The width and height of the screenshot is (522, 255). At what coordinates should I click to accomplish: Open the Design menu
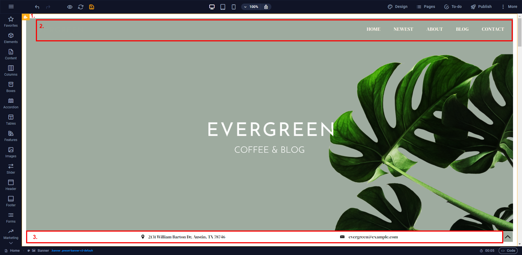pos(397,7)
